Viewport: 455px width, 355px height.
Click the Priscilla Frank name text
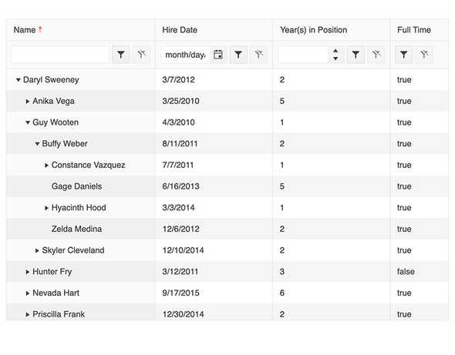coord(59,314)
